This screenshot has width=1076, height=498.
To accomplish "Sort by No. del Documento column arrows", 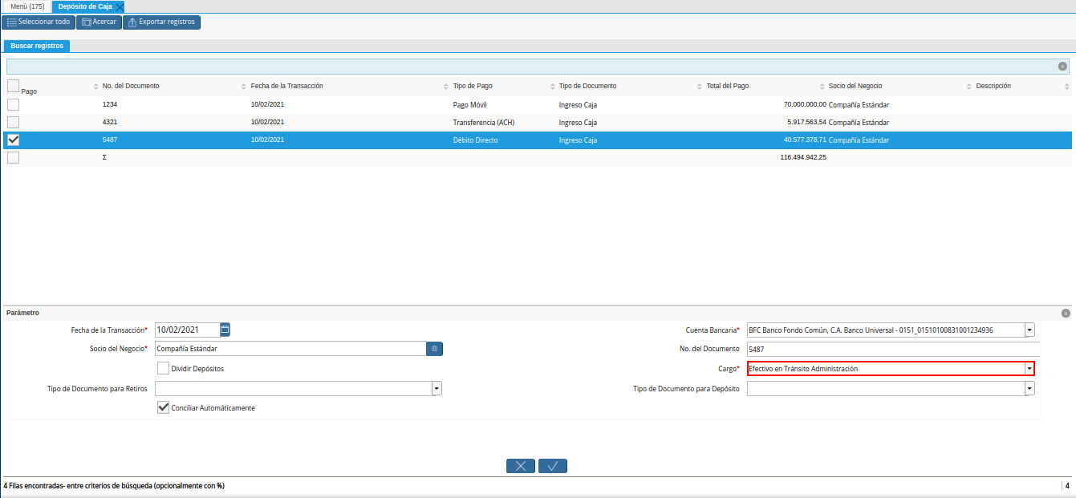I will click(96, 87).
